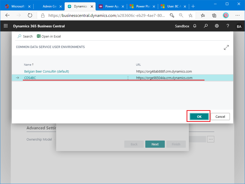Expand dialog to full screen
This screenshot has width=245, height=184.
[226, 48]
